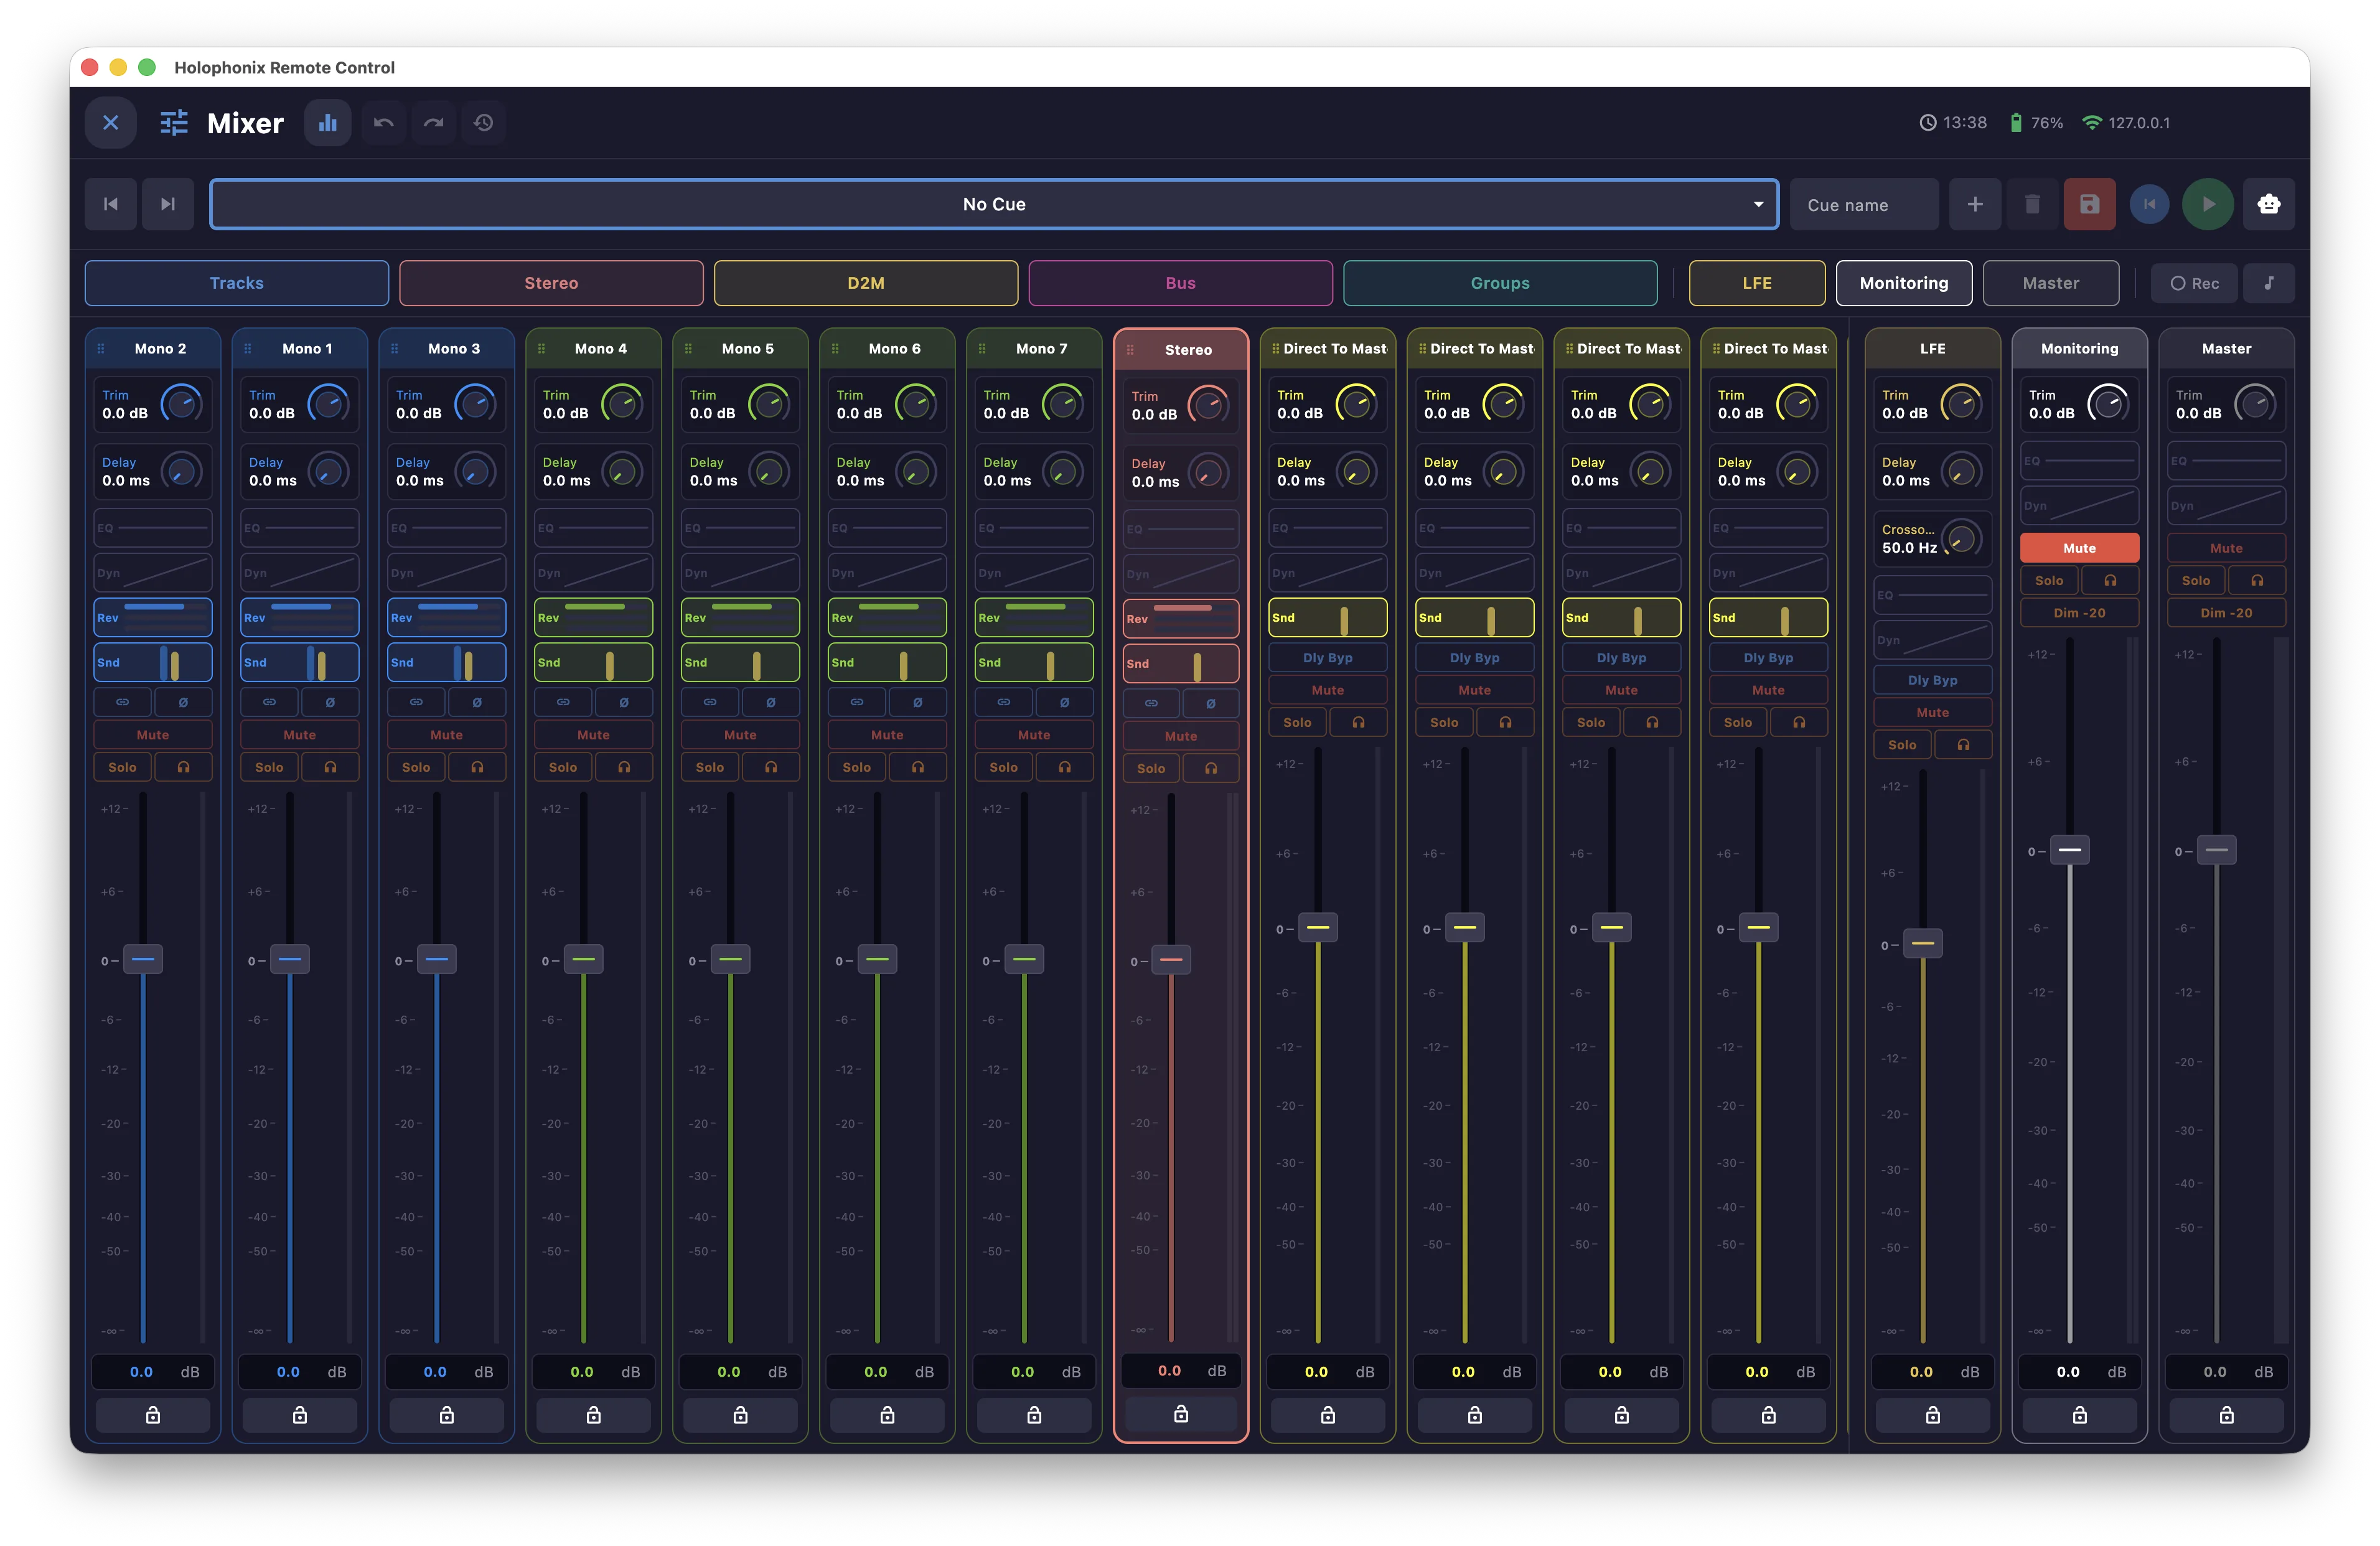2380x1546 pixels.
Task: Switch to the Tracks tab
Action: 237,283
